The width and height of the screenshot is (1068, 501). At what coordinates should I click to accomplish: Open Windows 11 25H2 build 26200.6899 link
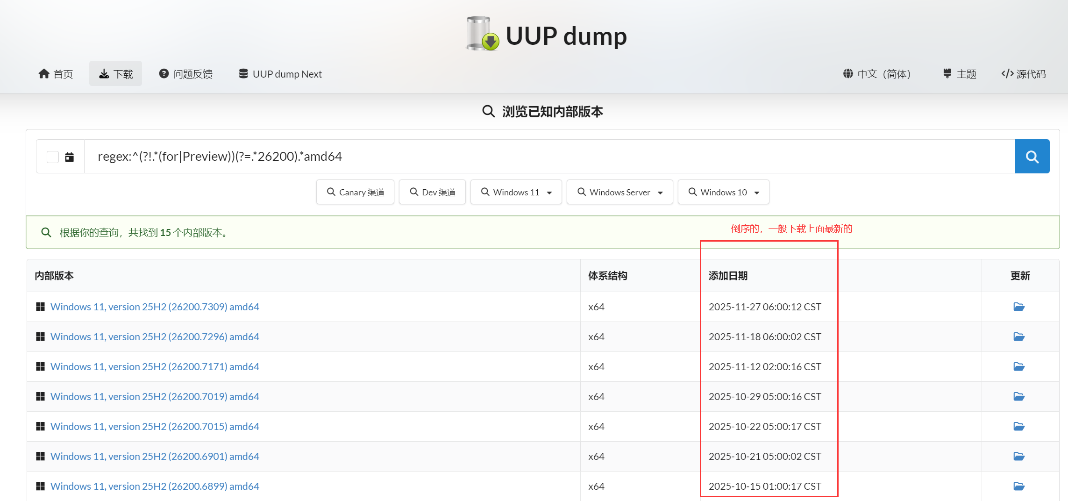click(x=155, y=487)
